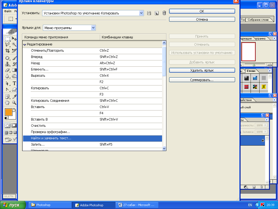
Task: Select the Zoom magnifier tool
Action: point(14,103)
